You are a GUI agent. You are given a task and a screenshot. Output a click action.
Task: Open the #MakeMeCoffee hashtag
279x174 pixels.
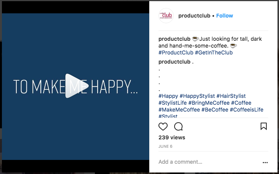click(x=179, y=110)
